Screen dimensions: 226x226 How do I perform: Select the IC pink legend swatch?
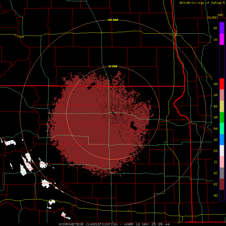(222, 162)
